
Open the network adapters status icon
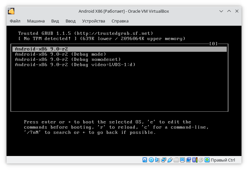163,160
